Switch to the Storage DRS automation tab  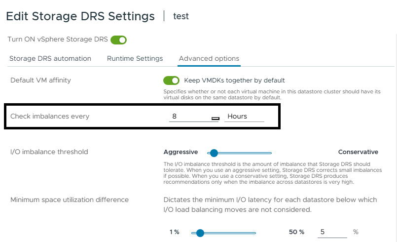click(x=50, y=58)
